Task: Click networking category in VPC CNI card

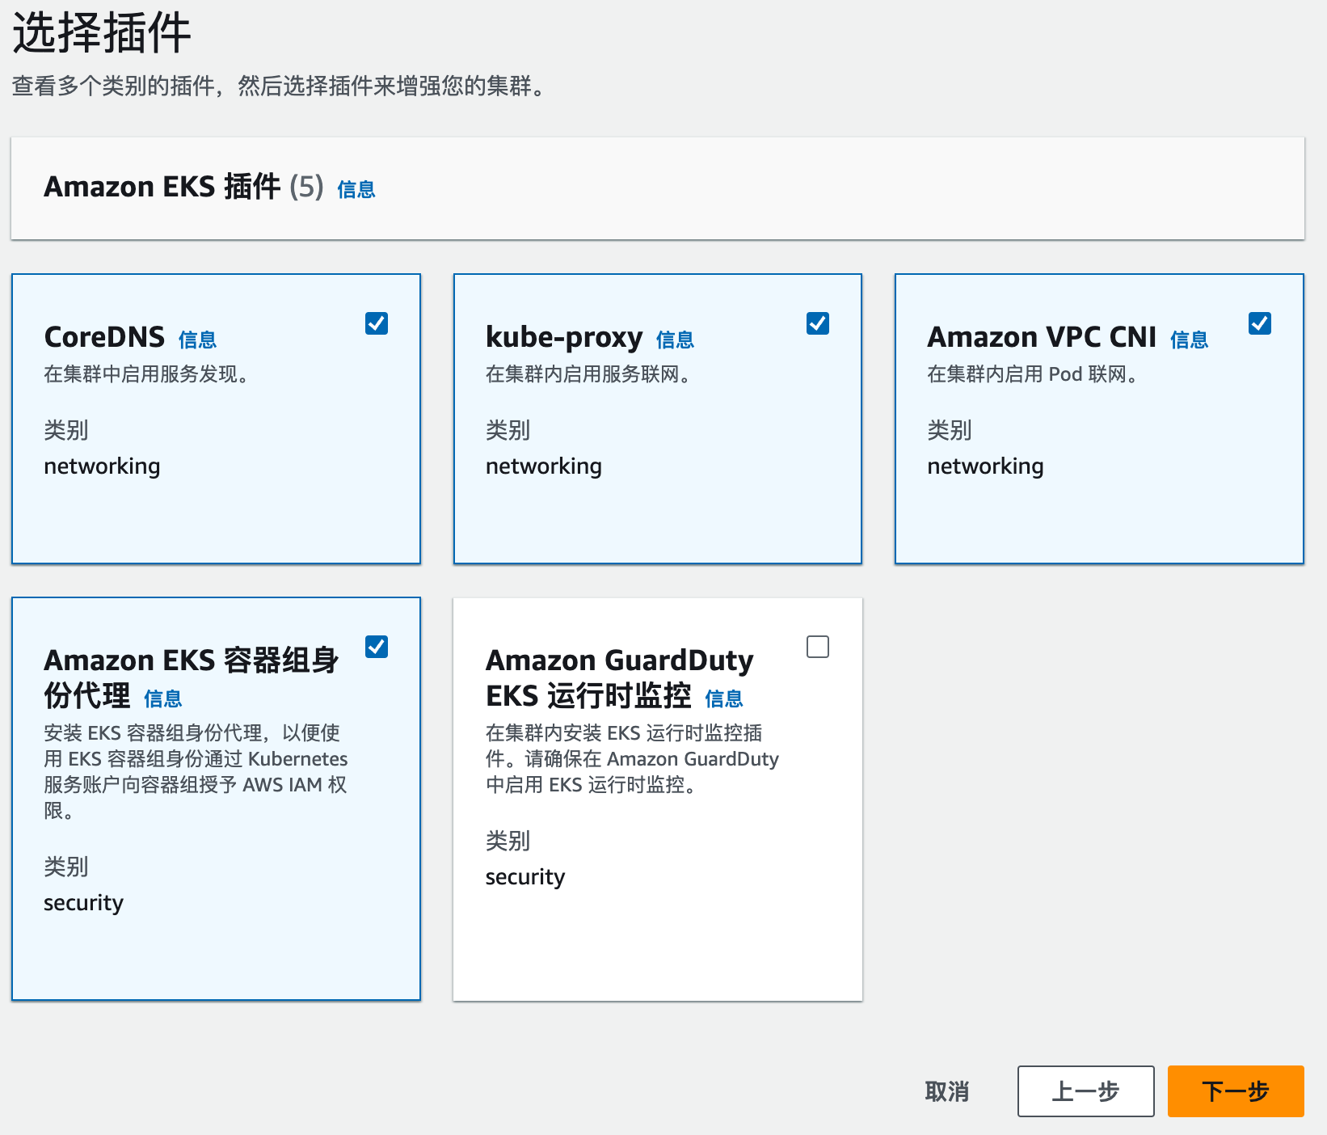Action: click(x=985, y=466)
